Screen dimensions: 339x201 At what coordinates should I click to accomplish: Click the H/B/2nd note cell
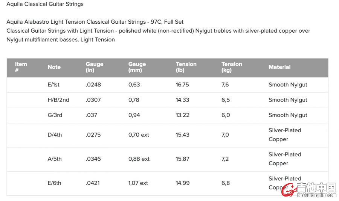click(58, 100)
